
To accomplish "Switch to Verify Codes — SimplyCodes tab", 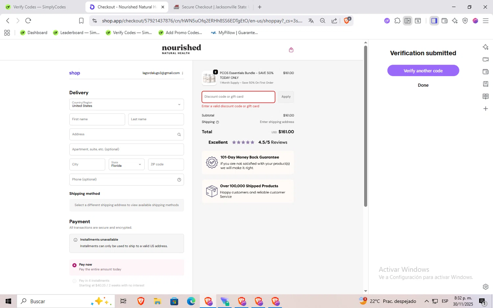I will pyautogui.click(x=39, y=7).
